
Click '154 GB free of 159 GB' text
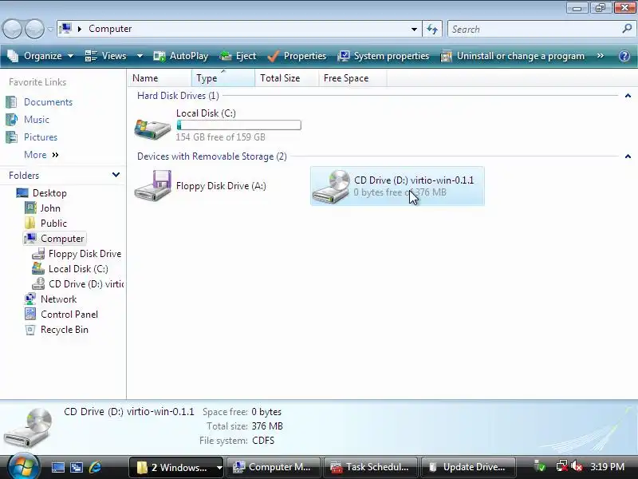click(x=221, y=137)
